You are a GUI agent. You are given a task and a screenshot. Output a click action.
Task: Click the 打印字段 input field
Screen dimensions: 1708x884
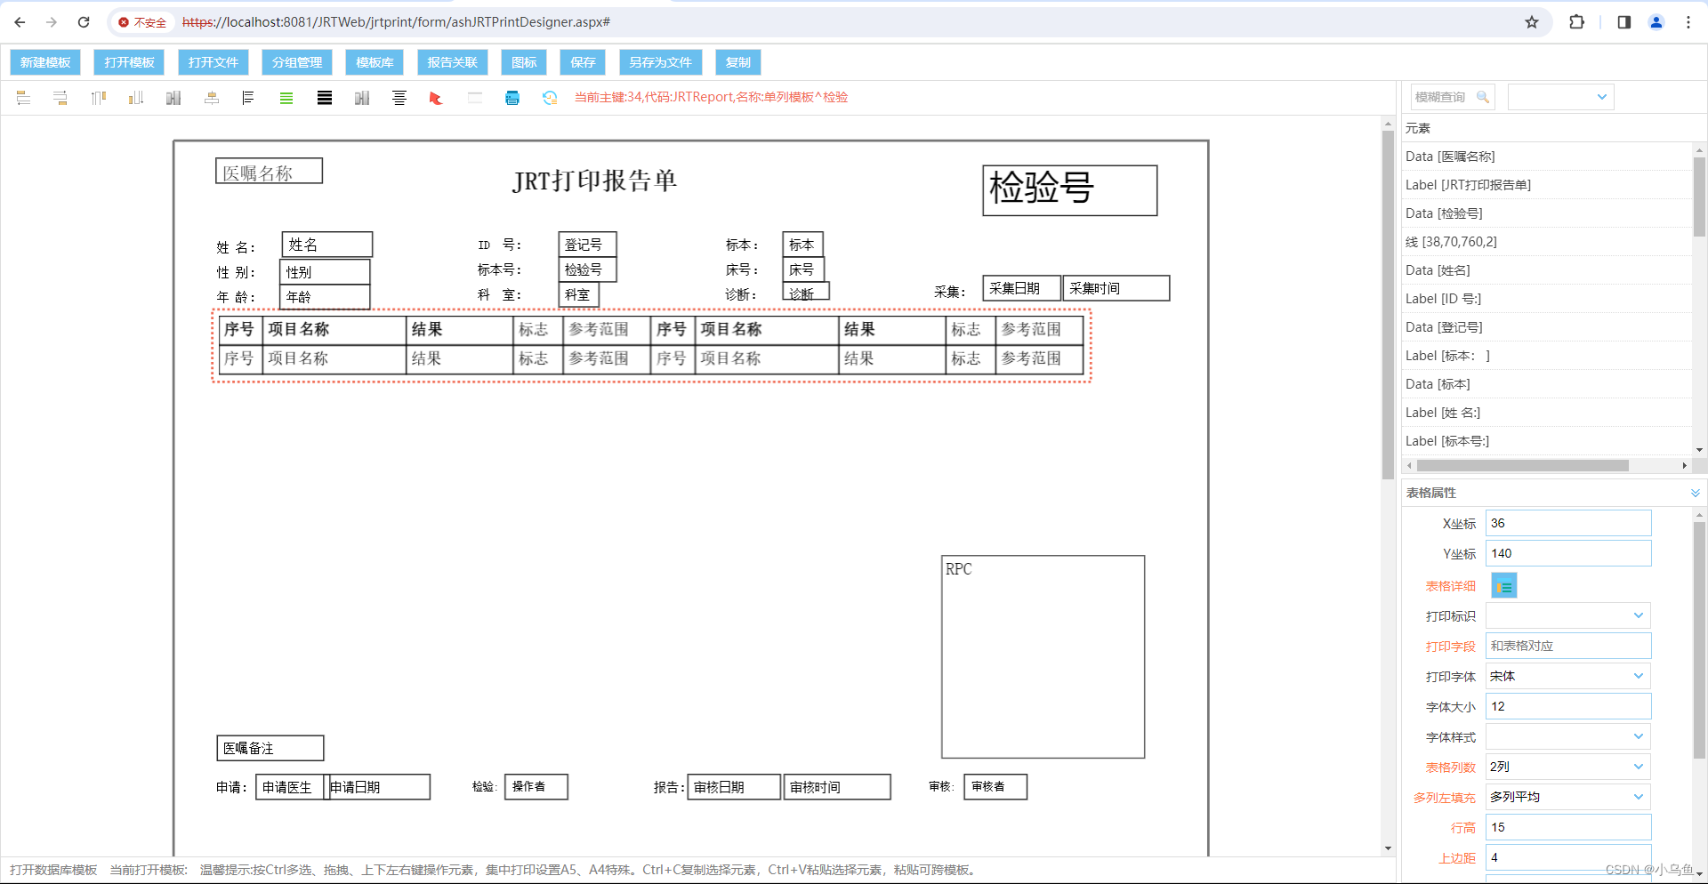pyautogui.click(x=1568, y=646)
